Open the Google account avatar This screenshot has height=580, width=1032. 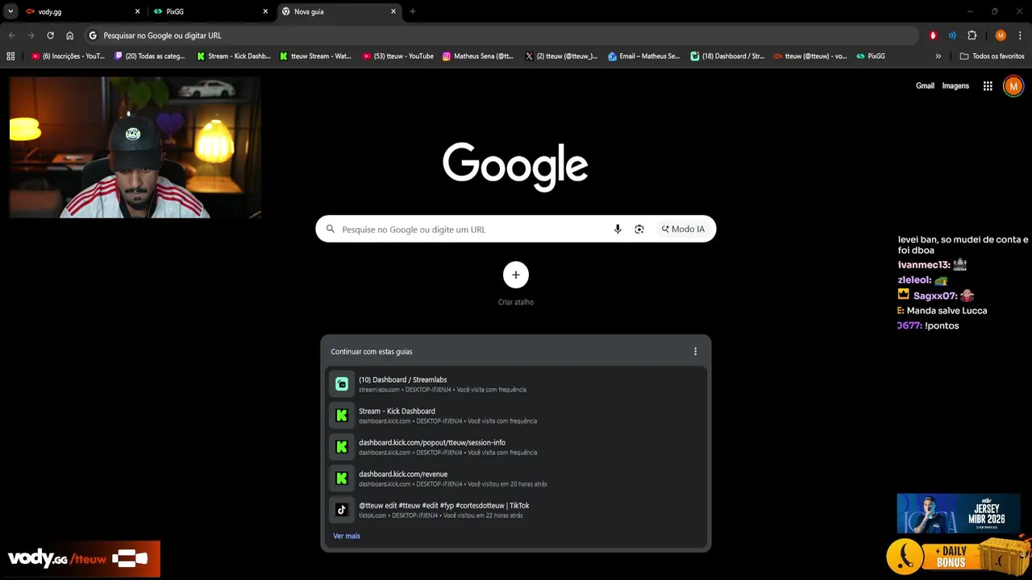pyautogui.click(x=1013, y=85)
